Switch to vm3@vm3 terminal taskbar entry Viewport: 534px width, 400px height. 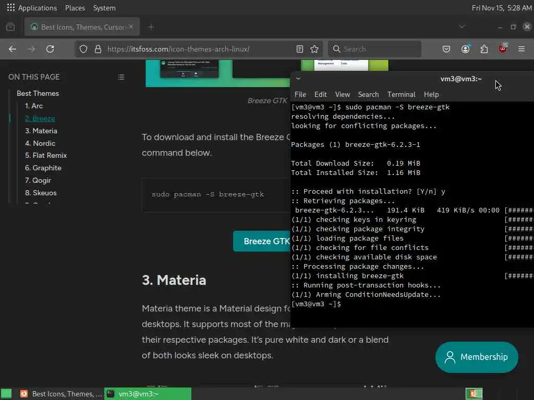[148, 394]
